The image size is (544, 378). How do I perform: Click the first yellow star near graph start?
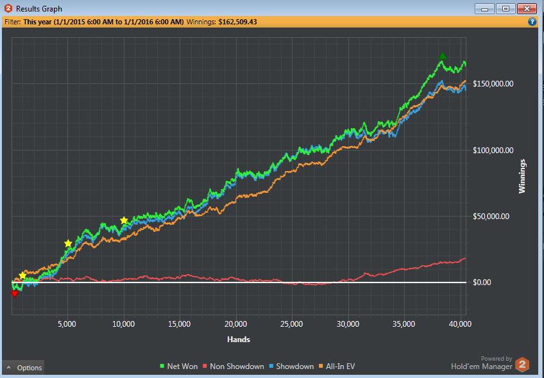point(23,275)
